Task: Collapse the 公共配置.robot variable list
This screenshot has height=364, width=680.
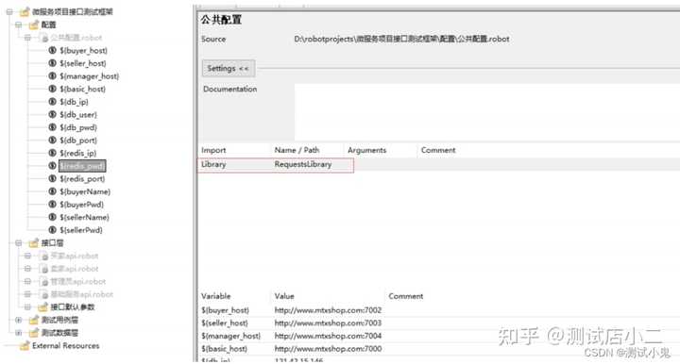Action: coord(27,38)
